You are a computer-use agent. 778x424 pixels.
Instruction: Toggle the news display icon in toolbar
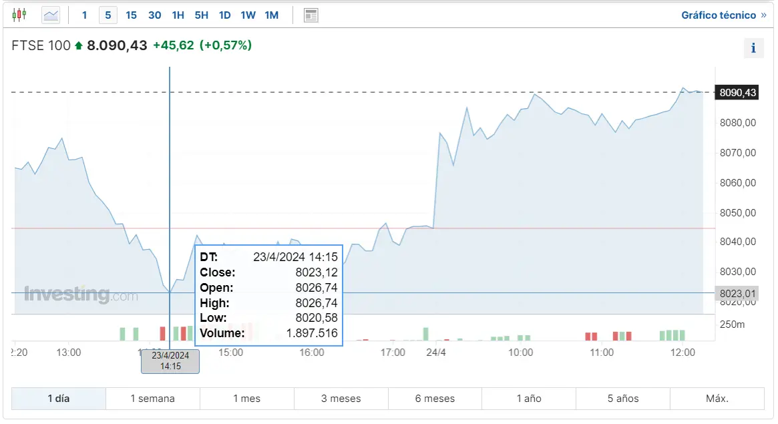311,15
